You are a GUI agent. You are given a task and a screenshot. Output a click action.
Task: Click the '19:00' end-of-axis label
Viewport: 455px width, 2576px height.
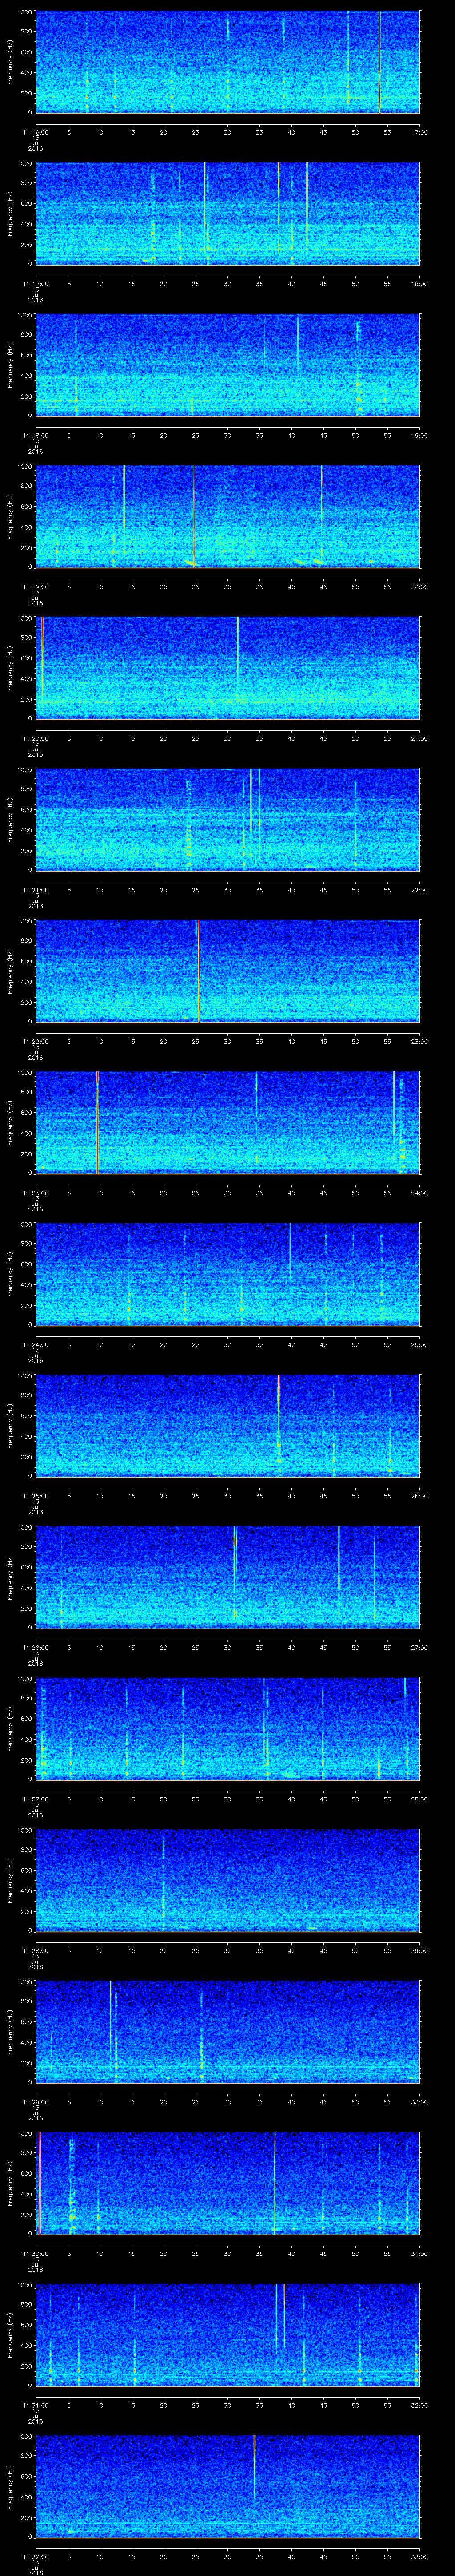pos(420,435)
